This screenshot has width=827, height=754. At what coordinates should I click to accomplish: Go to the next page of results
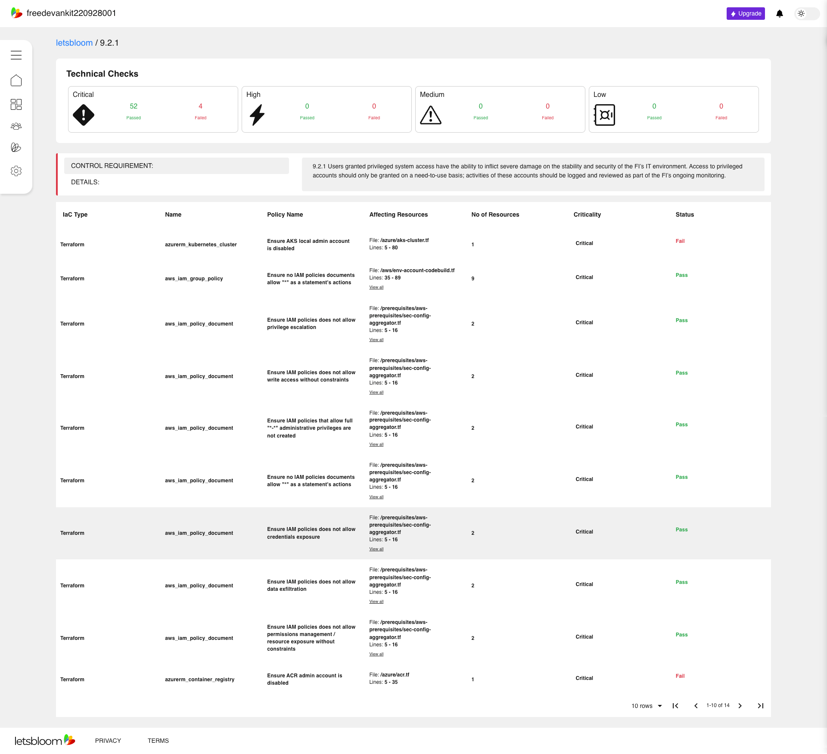(740, 706)
